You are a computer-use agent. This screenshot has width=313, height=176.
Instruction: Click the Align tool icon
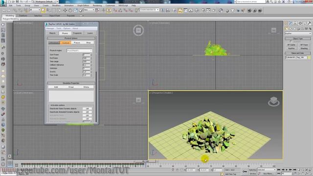pos(168,10)
